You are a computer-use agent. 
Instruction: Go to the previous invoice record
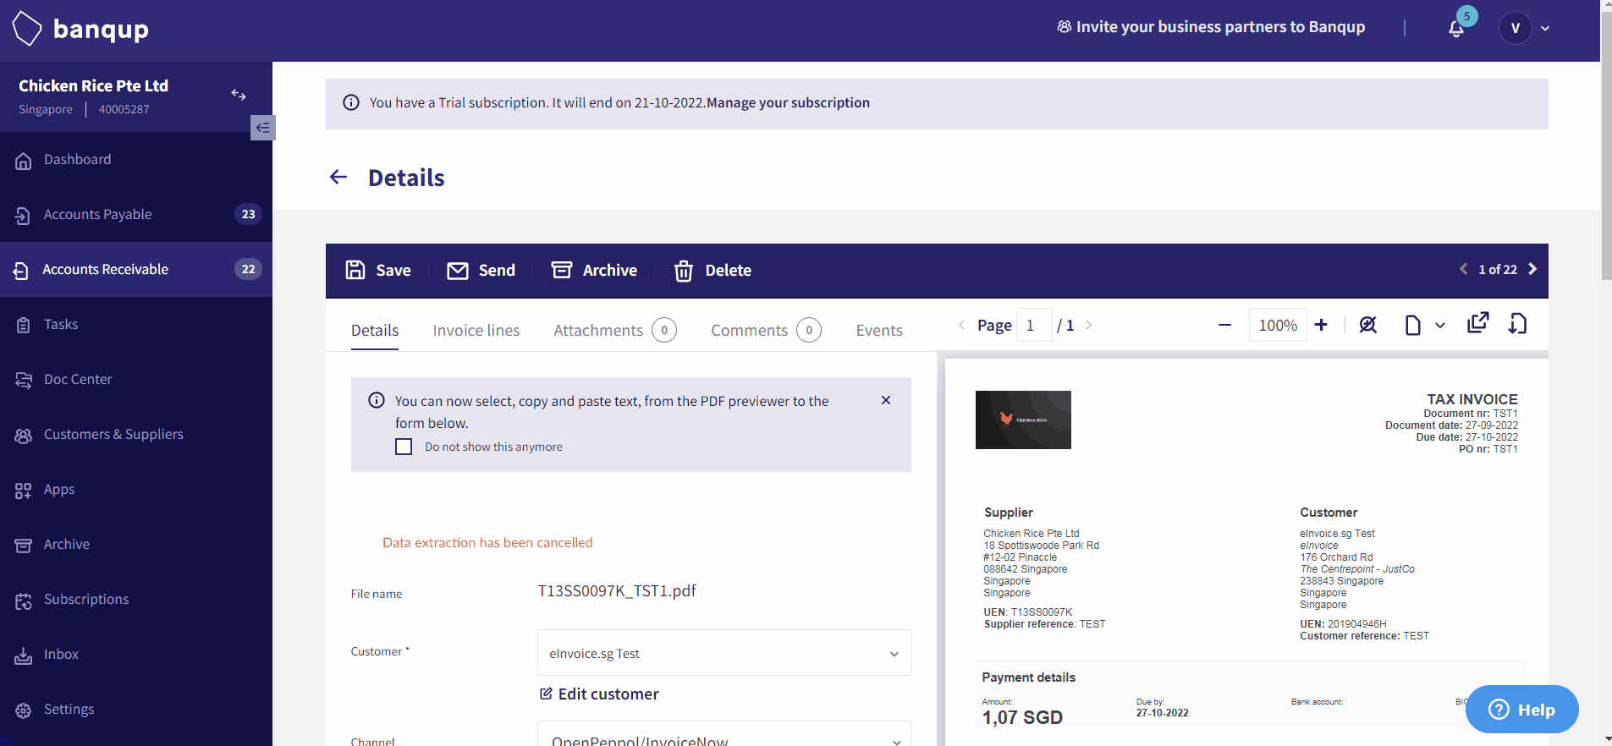click(x=1464, y=269)
